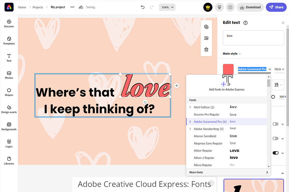
Task: Click the cloud saving status icon
Action: pos(81,7)
